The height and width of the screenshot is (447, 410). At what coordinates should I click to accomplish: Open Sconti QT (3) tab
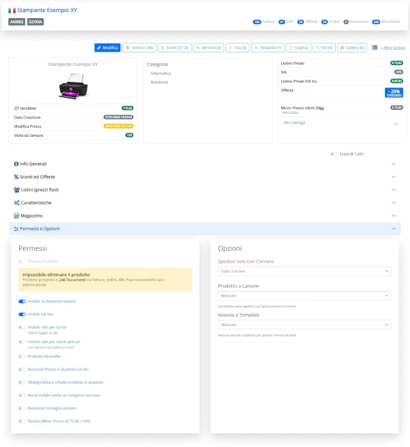pos(174,47)
